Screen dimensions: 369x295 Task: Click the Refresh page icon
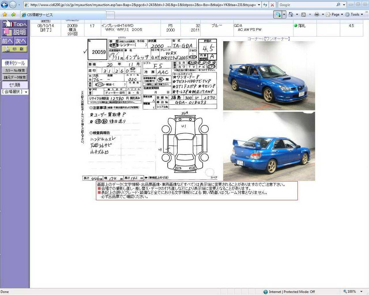click(265, 5)
